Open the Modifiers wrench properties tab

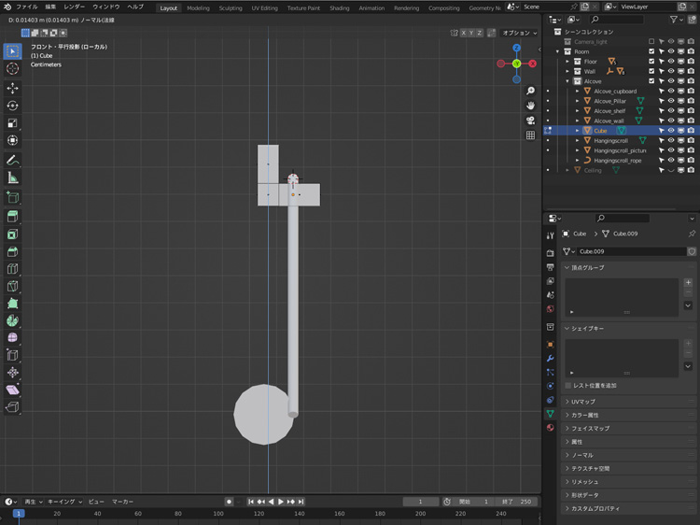(x=551, y=359)
